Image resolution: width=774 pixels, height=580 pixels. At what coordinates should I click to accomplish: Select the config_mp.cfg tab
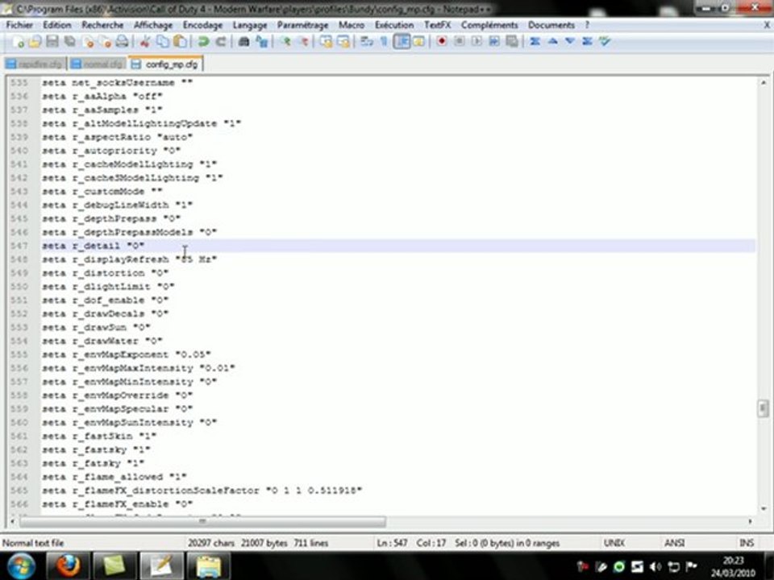164,64
